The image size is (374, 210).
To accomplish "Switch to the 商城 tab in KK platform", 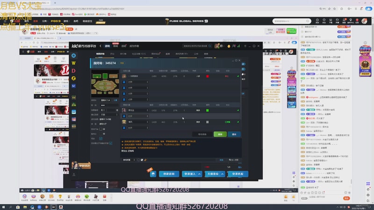I will pyautogui.click(x=115, y=46).
